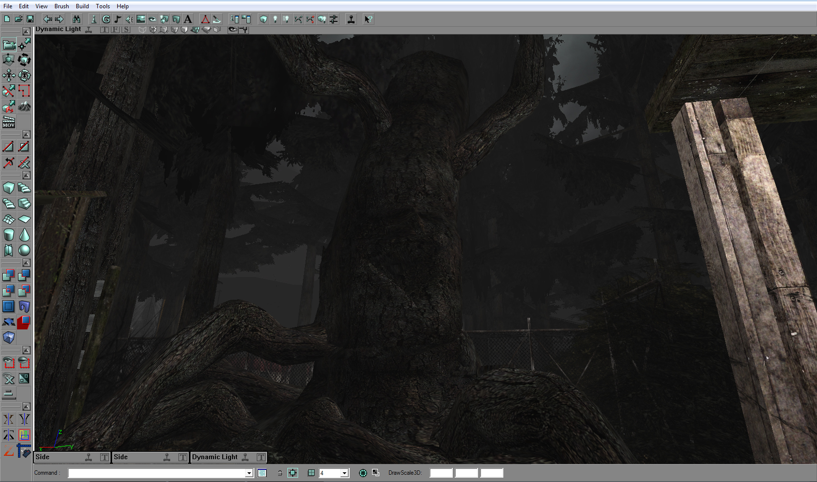Open the Brush menu

(x=61, y=6)
